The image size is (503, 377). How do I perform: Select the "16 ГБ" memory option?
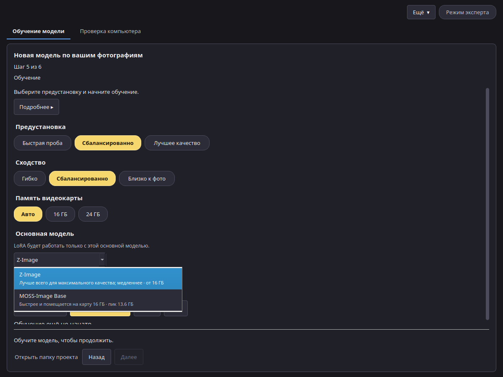pyautogui.click(x=60, y=214)
